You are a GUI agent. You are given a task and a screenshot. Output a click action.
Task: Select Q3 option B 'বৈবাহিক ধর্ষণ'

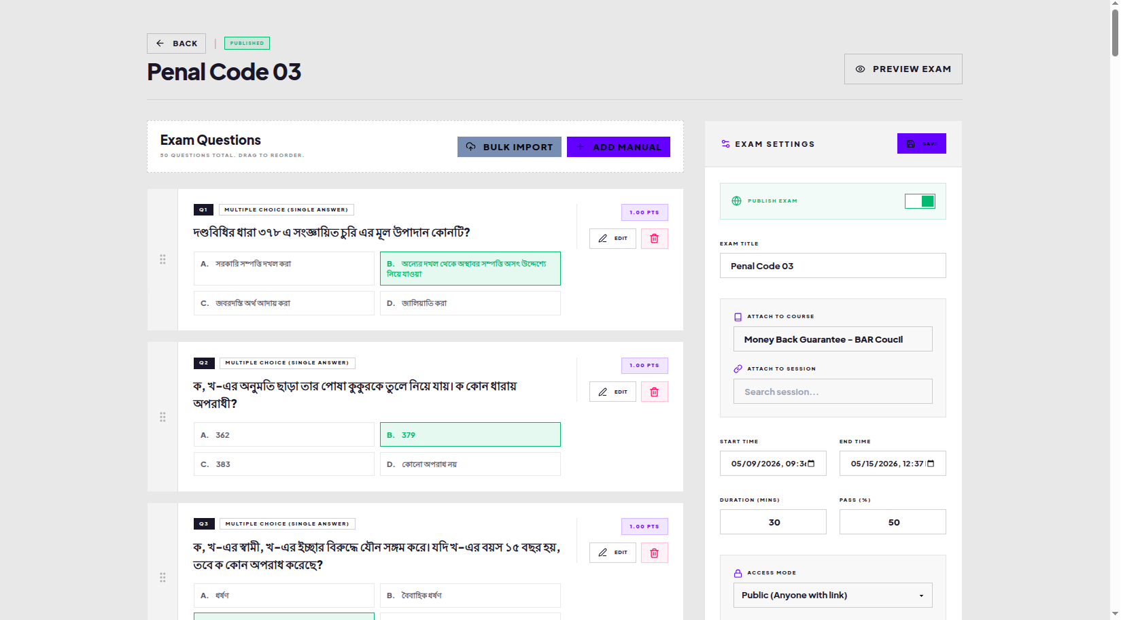point(470,596)
